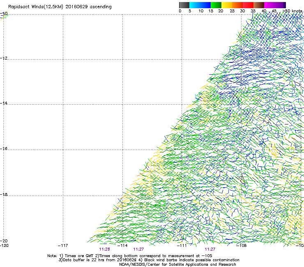
Task: Click the "35" label under the color scale
Action: (x=253, y=11)
